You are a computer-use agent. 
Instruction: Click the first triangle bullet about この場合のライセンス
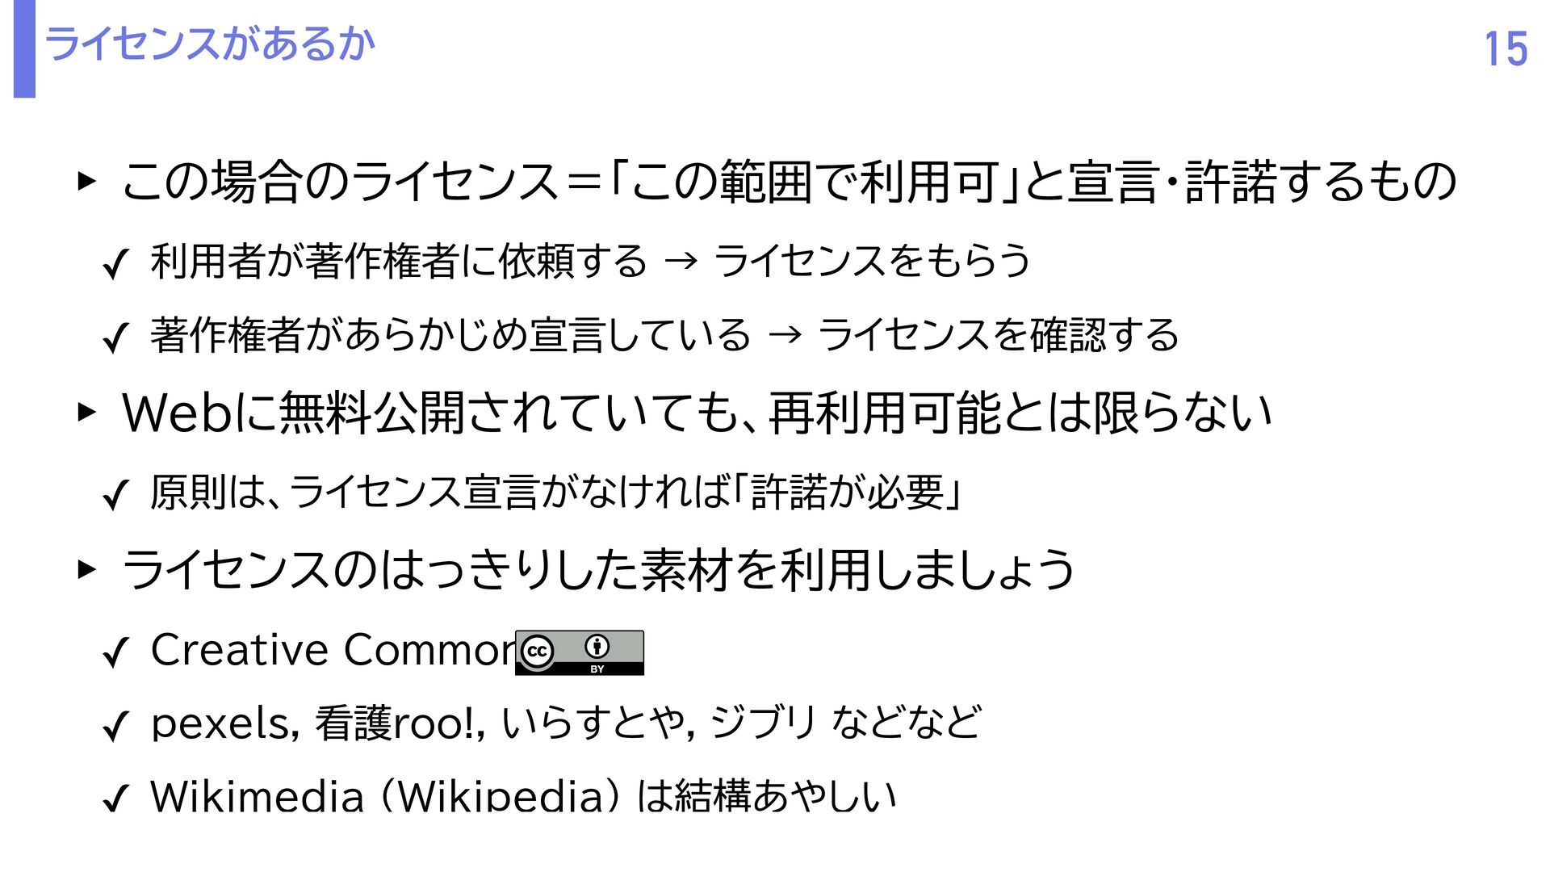pyautogui.click(x=86, y=182)
